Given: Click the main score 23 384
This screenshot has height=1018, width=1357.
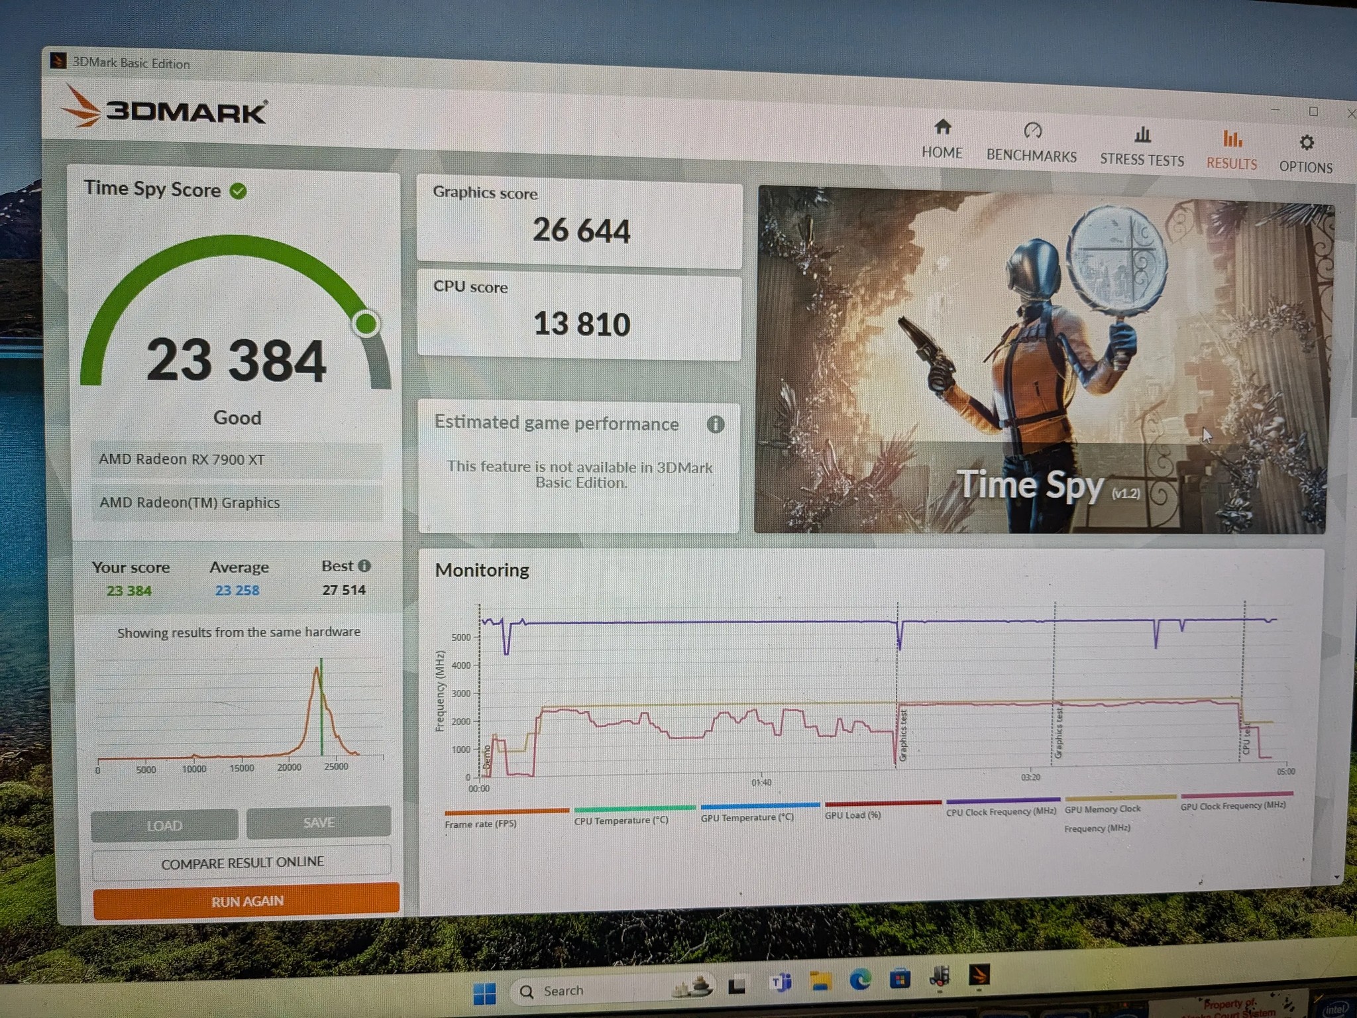Looking at the screenshot, I should point(236,360).
